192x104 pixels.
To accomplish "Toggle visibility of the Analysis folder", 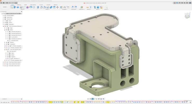I will click(x=5, y=23).
